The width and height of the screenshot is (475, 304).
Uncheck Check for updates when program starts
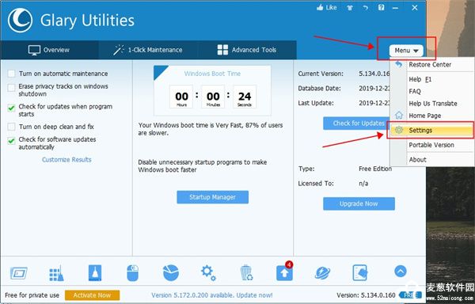pyautogui.click(x=11, y=108)
